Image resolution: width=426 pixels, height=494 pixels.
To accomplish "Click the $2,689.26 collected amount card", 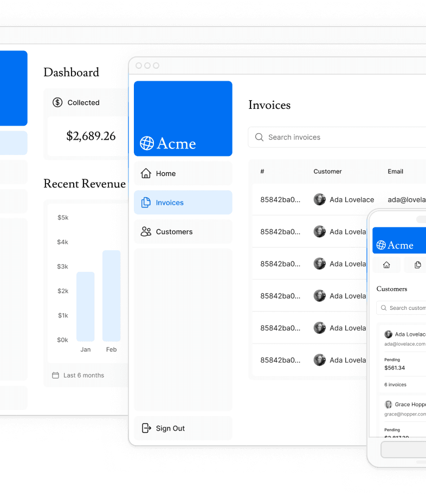I will 91,136.
